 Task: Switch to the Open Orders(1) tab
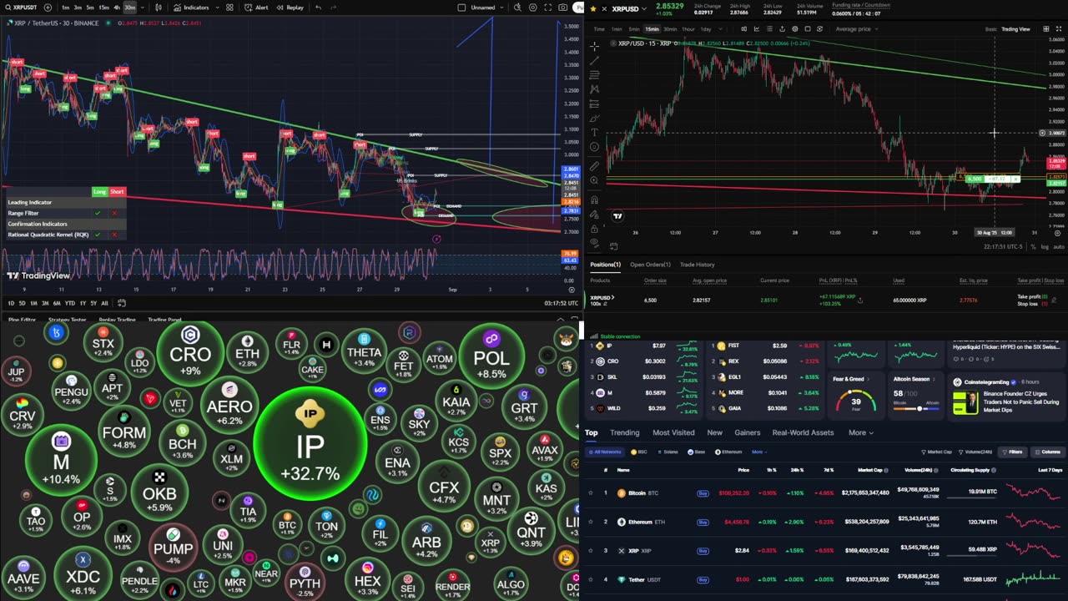point(648,265)
